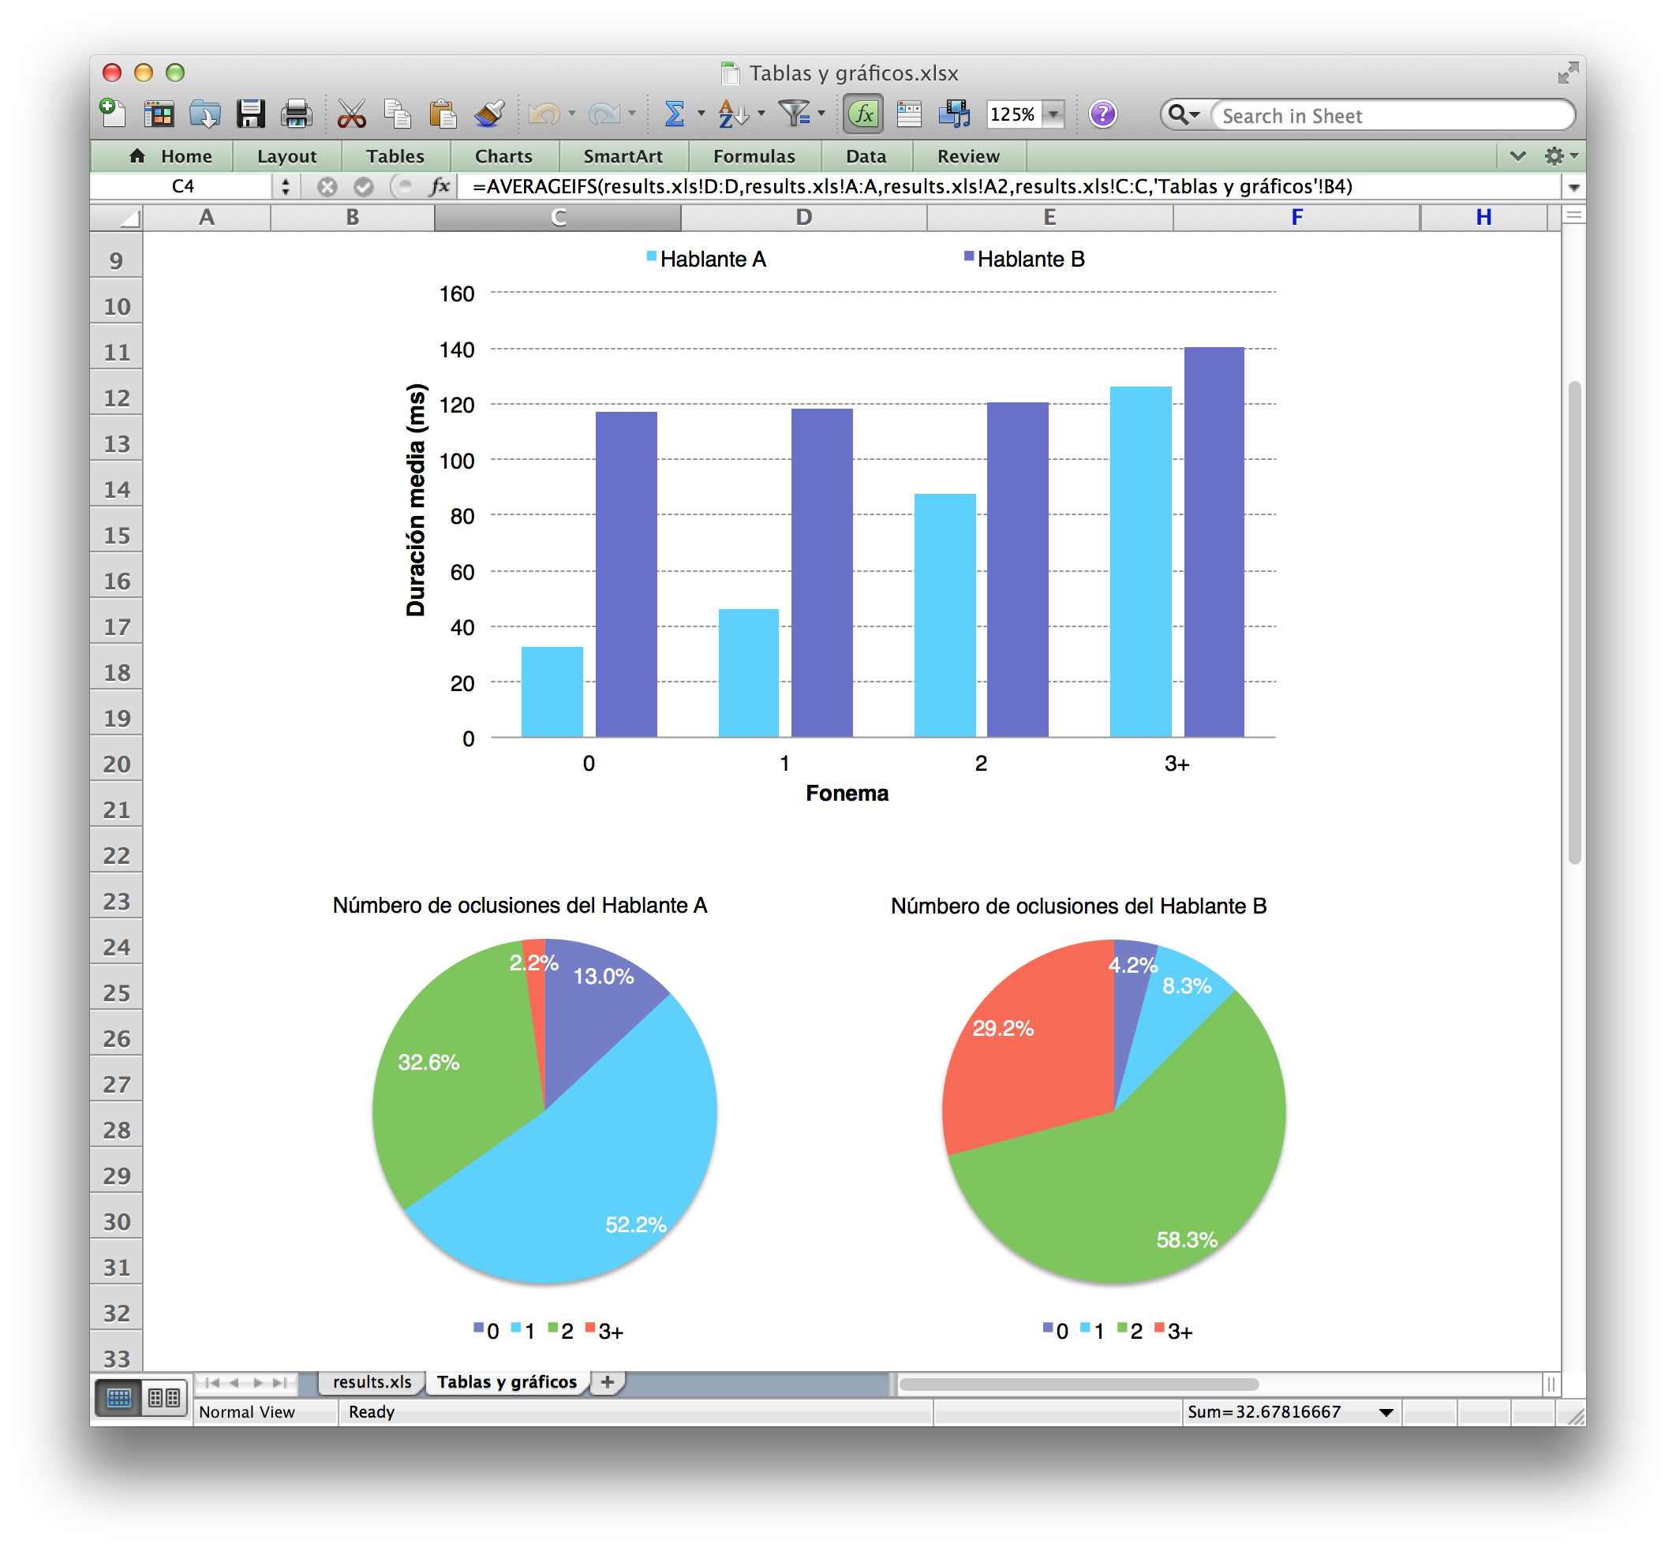Click the purple Help icon
This screenshot has height=1551, width=1676.
1102,114
